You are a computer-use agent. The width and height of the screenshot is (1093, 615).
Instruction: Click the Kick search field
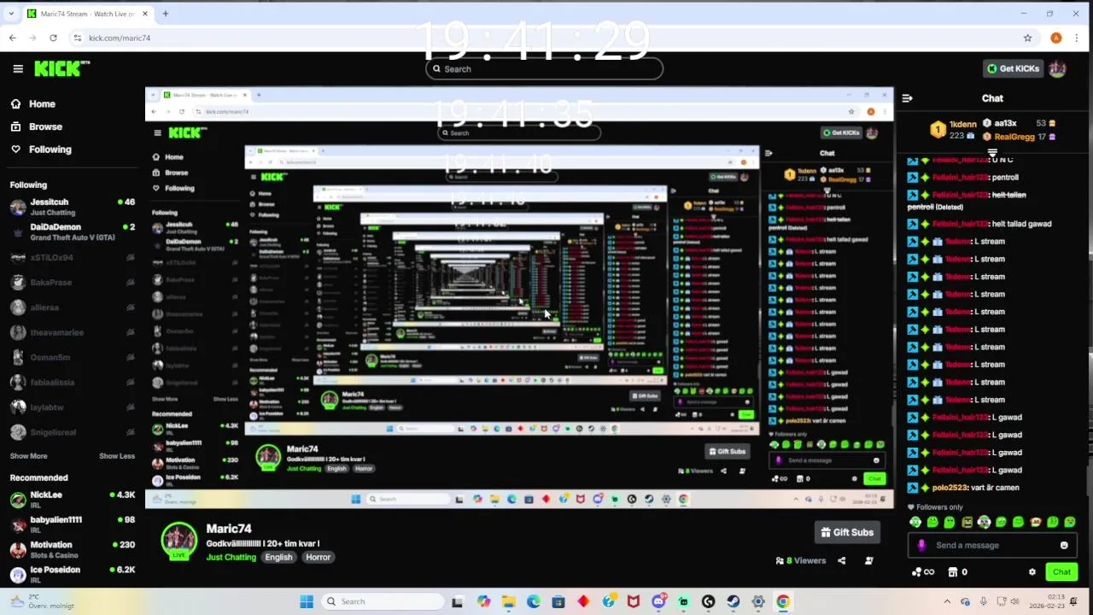point(544,69)
